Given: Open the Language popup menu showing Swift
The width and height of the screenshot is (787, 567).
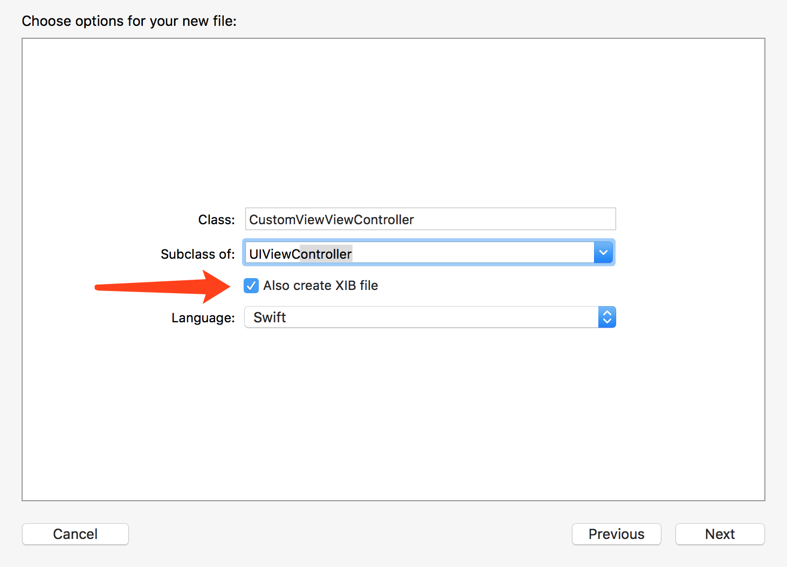Looking at the screenshot, I should click(420, 317).
